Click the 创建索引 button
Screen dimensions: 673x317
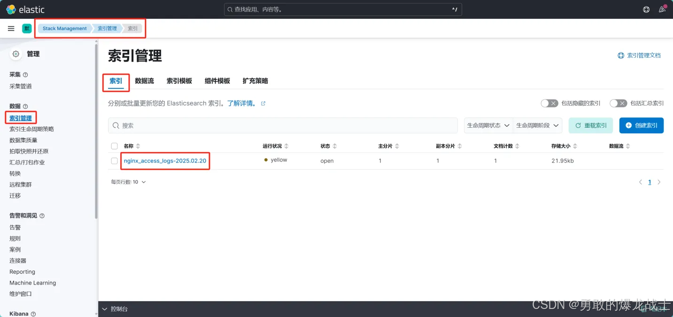tap(641, 125)
